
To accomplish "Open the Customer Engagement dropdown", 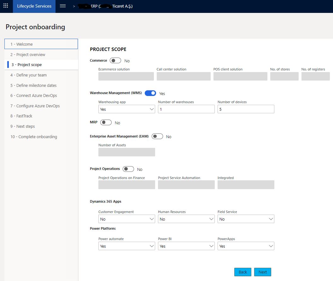I will point(126,219).
